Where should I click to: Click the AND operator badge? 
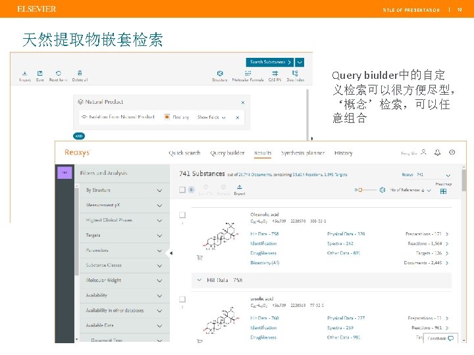pos(79,136)
